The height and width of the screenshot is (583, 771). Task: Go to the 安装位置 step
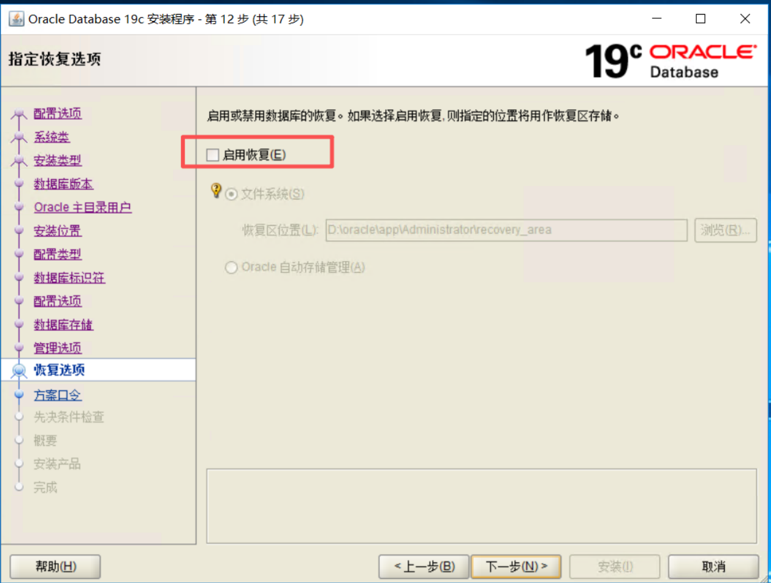pyautogui.click(x=58, y=231)
